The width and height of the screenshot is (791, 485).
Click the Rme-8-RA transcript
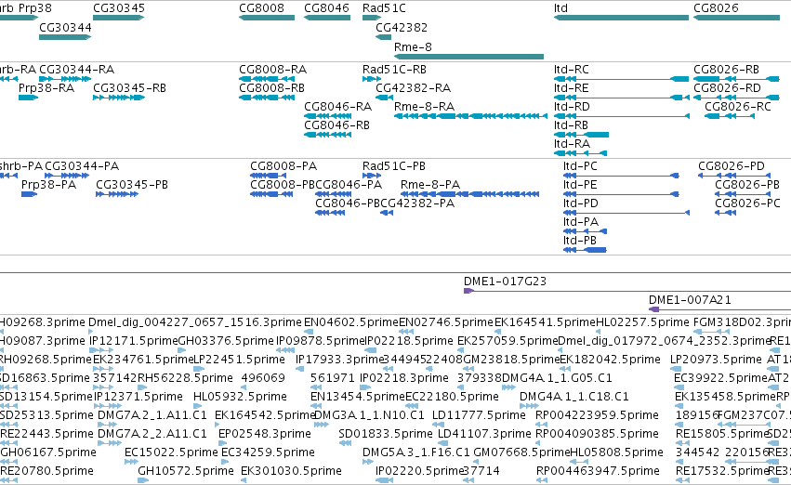tap(470, 116)
